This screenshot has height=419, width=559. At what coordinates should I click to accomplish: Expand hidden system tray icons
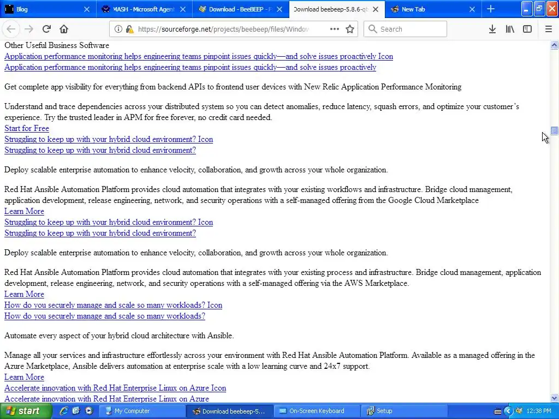coord(508,411)
